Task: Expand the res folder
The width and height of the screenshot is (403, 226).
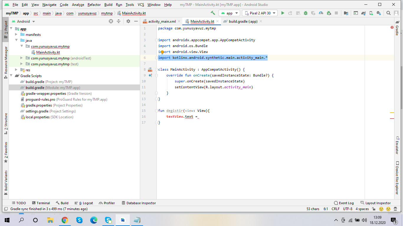Action: click(17, 70)
